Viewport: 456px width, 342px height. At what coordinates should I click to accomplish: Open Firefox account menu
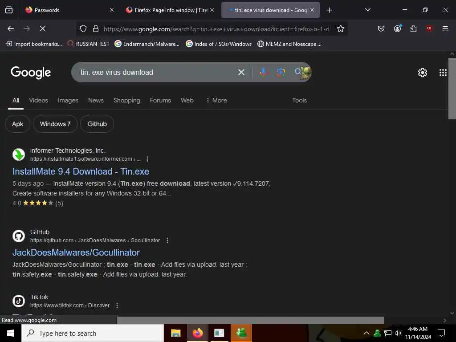(x=398, y=28)
